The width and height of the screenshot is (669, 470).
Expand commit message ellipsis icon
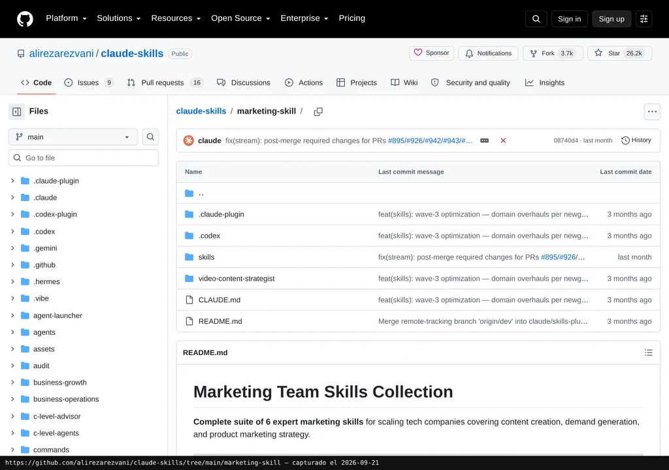tap(484, 141)
